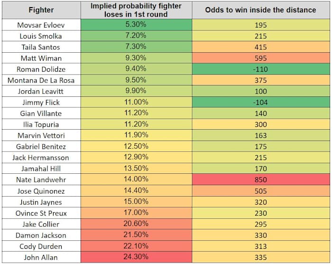Click the Ovince St Preux row name

pos(41,213)
